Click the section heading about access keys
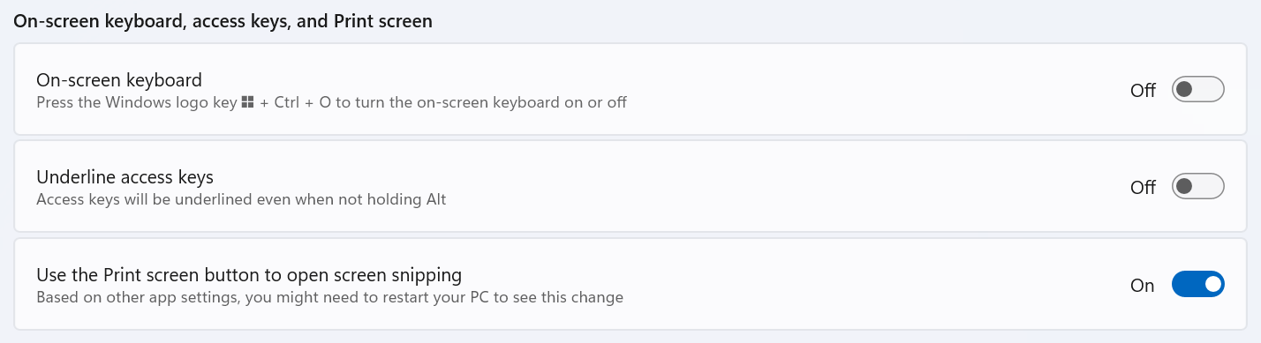 point(223,21)
